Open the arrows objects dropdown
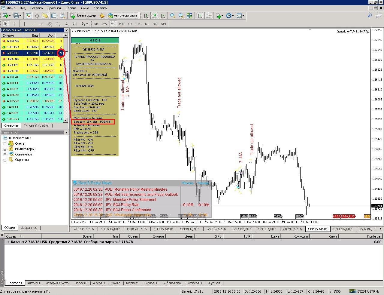The image size is (384, 295). click(85, 24)
